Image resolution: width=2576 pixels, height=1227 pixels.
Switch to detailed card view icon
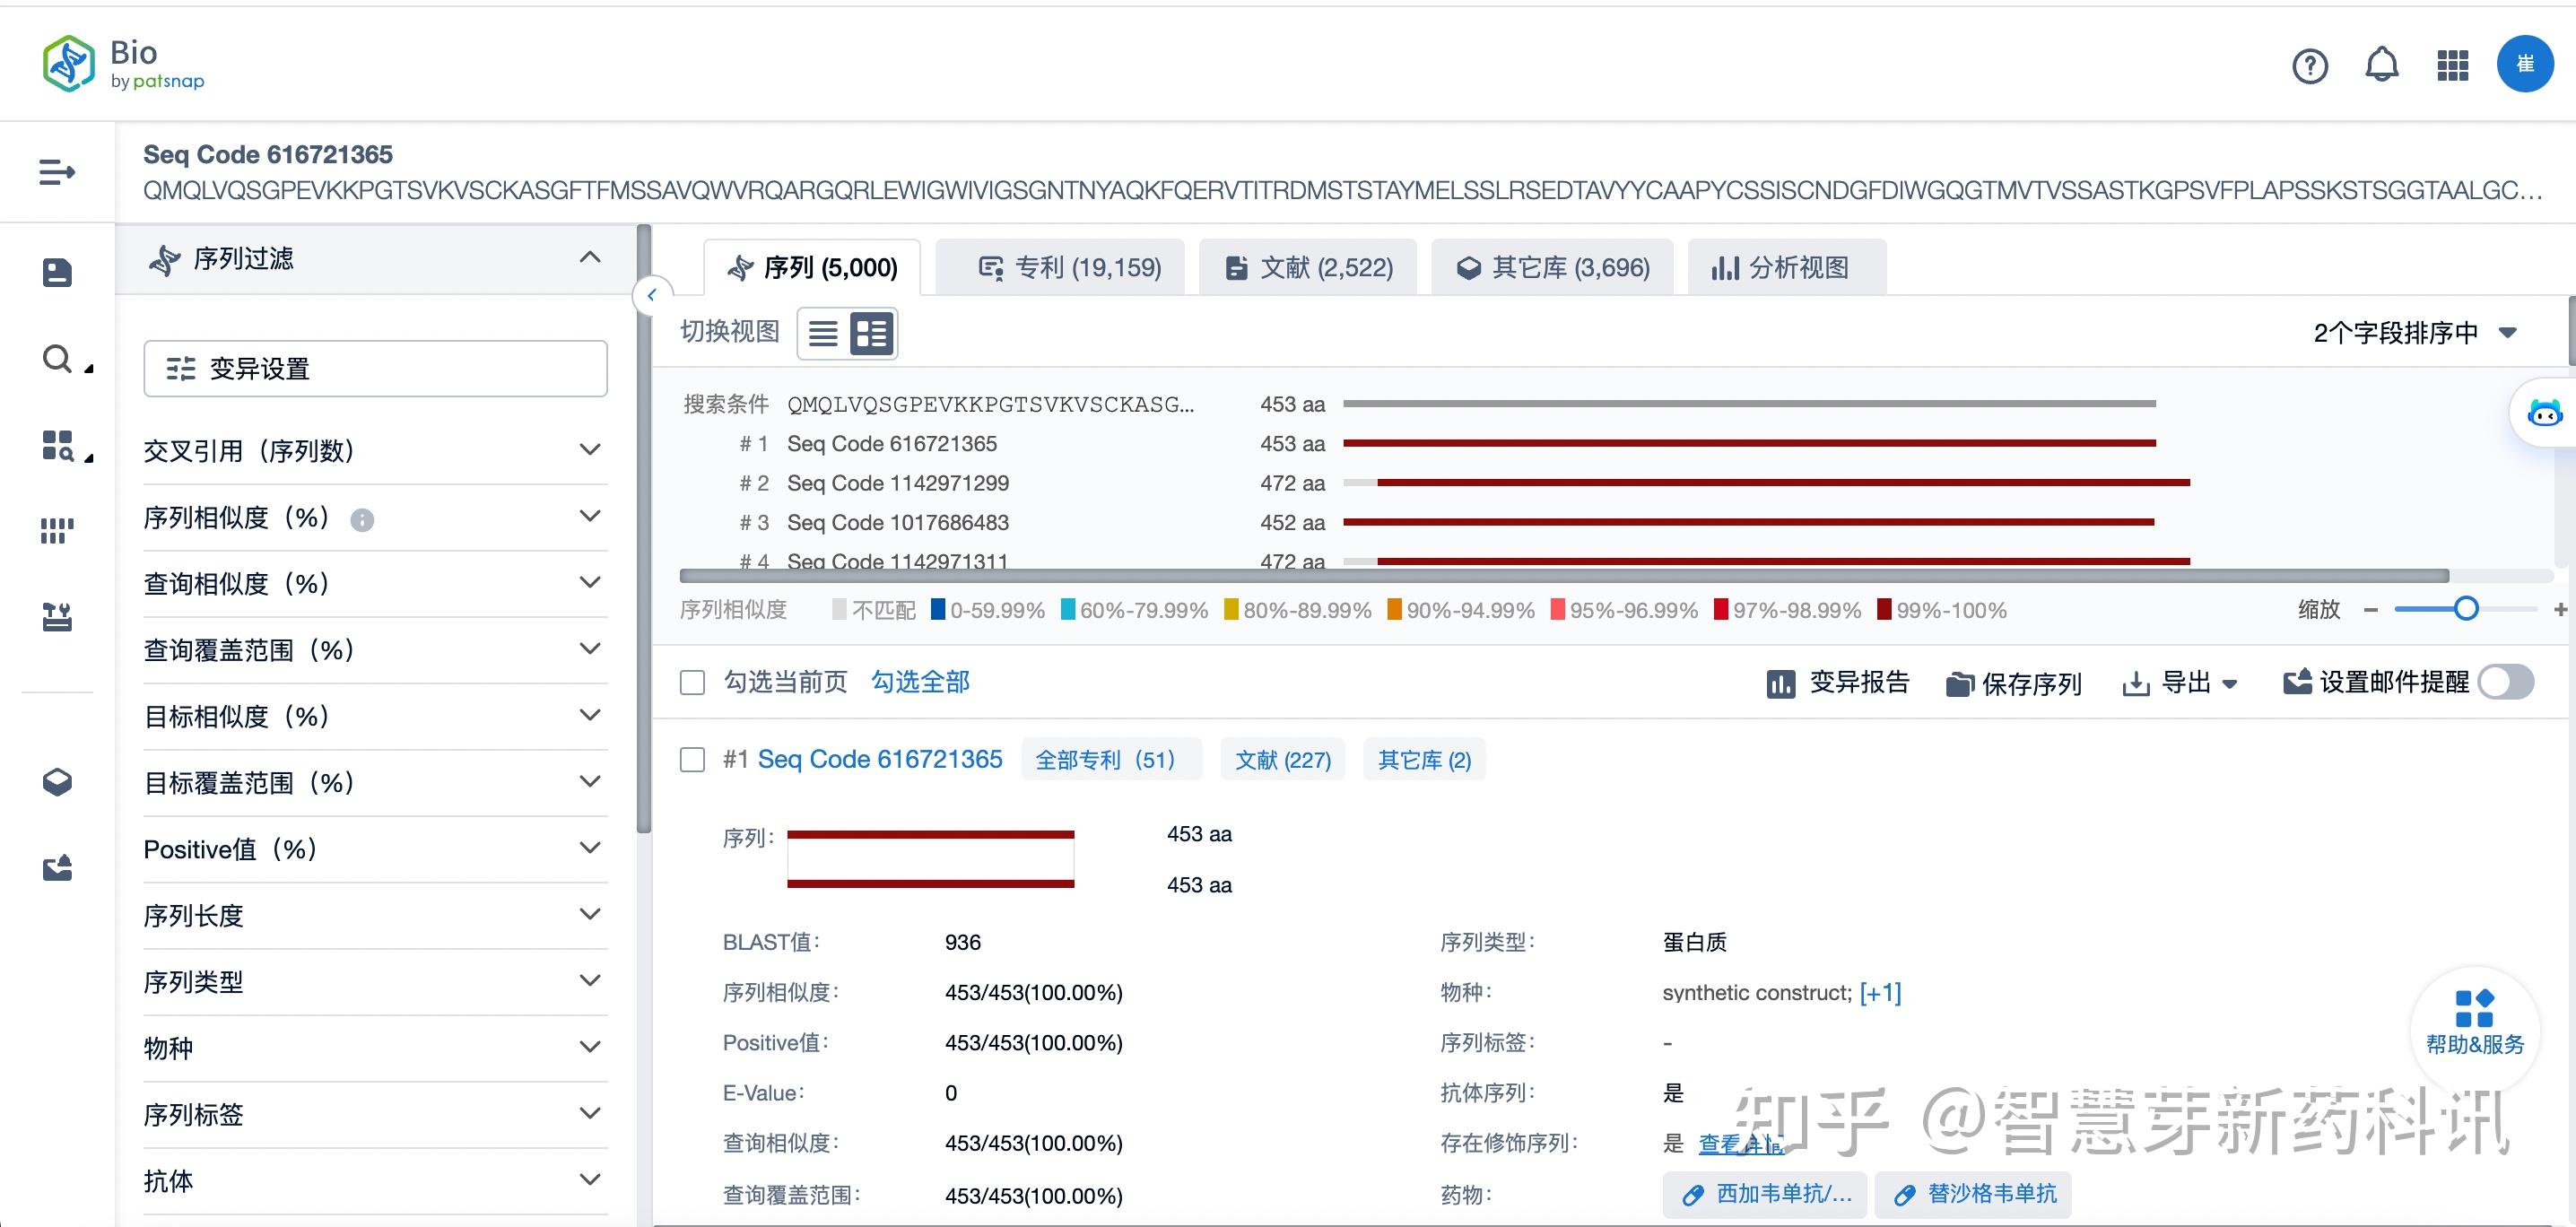pyautogui.click(x=871, y=333)
